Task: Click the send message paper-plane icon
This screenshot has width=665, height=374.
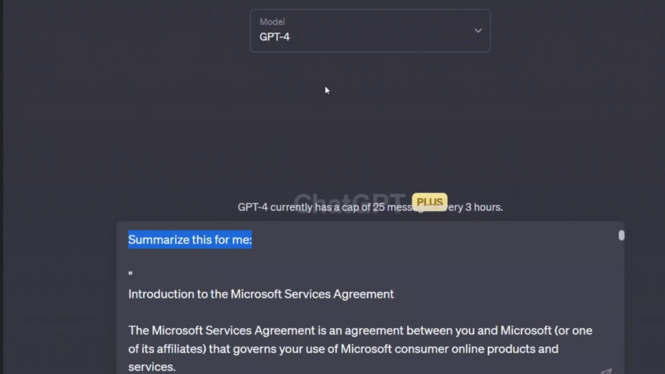Action: click(x=605, y=372)
